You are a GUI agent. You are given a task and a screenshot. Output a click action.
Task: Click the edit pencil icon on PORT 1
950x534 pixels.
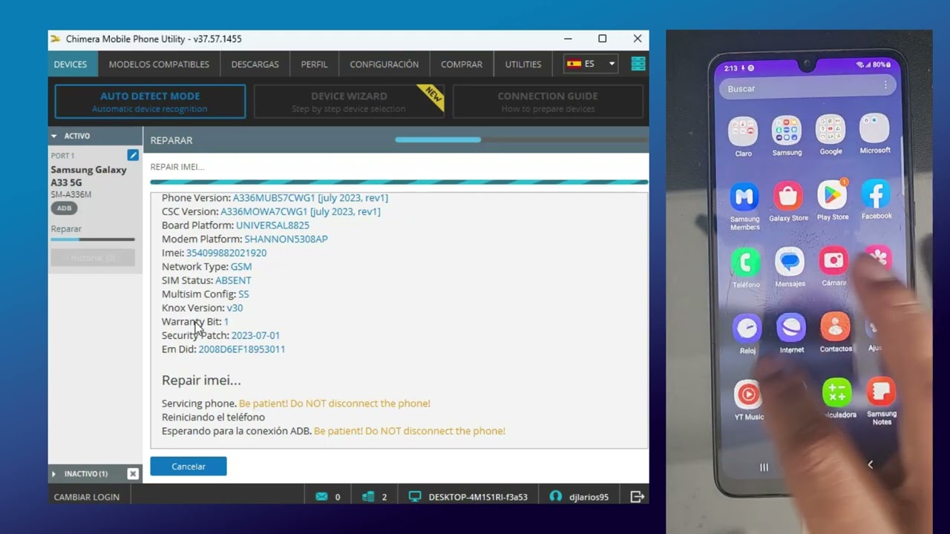click(x=133, y=155)
